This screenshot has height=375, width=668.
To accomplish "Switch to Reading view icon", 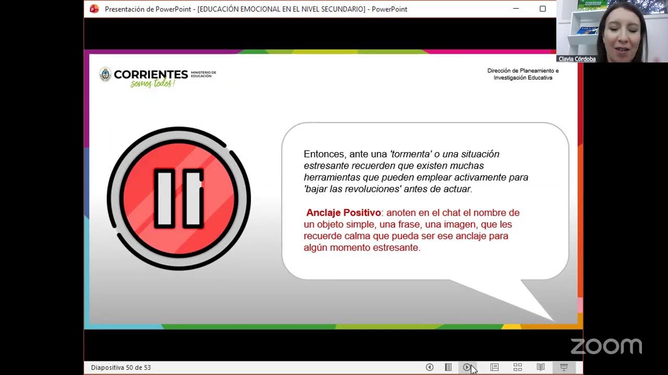I will 541,367.
